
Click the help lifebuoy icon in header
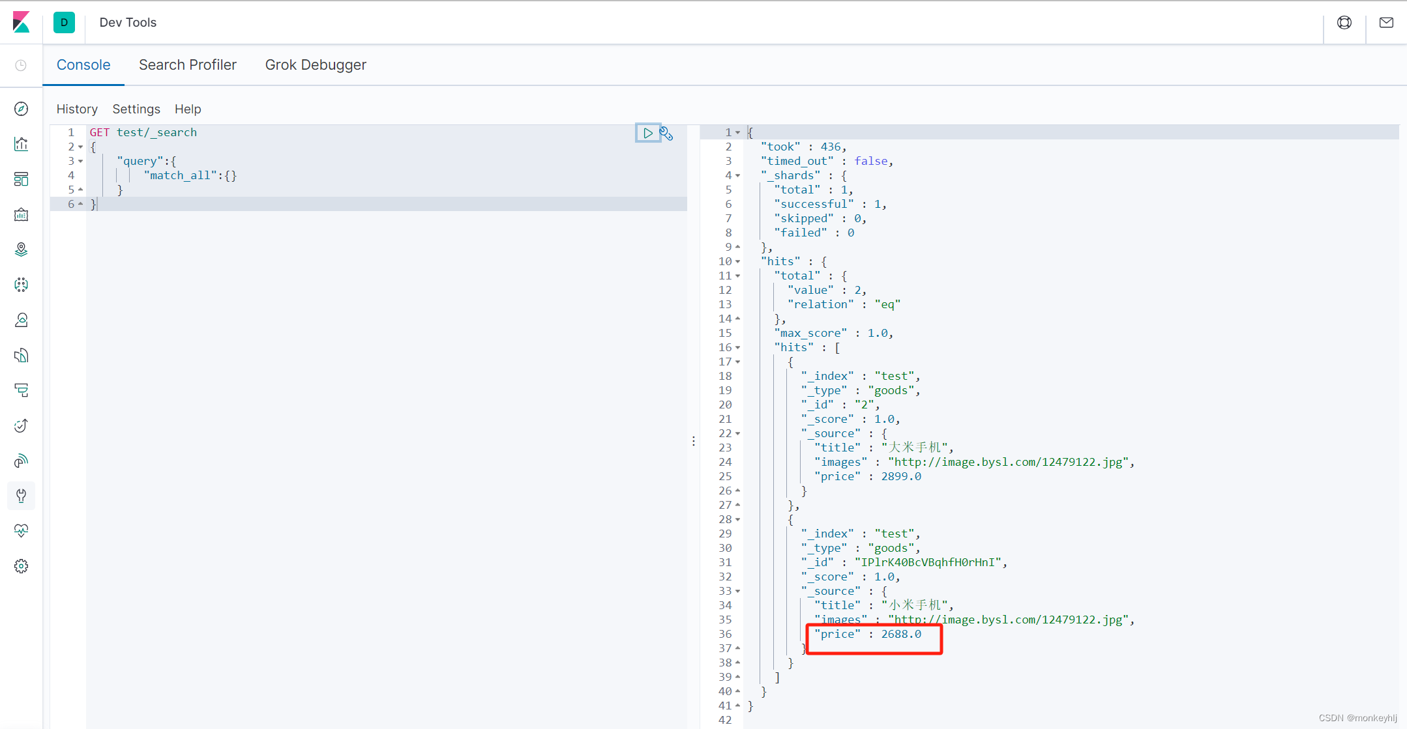pos(1344,22)
